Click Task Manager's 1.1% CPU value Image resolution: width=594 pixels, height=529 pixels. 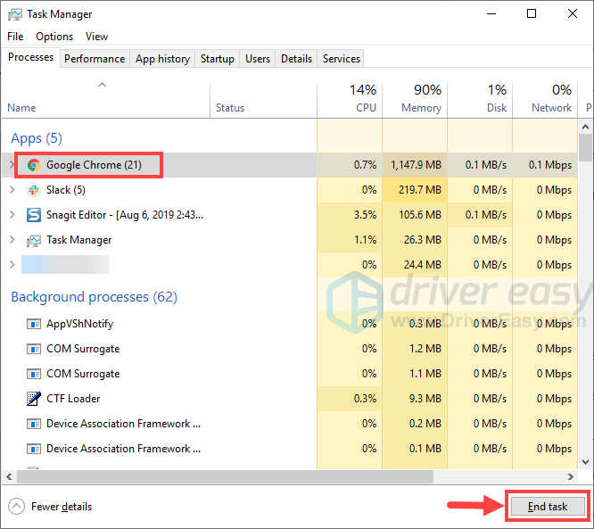365,240
